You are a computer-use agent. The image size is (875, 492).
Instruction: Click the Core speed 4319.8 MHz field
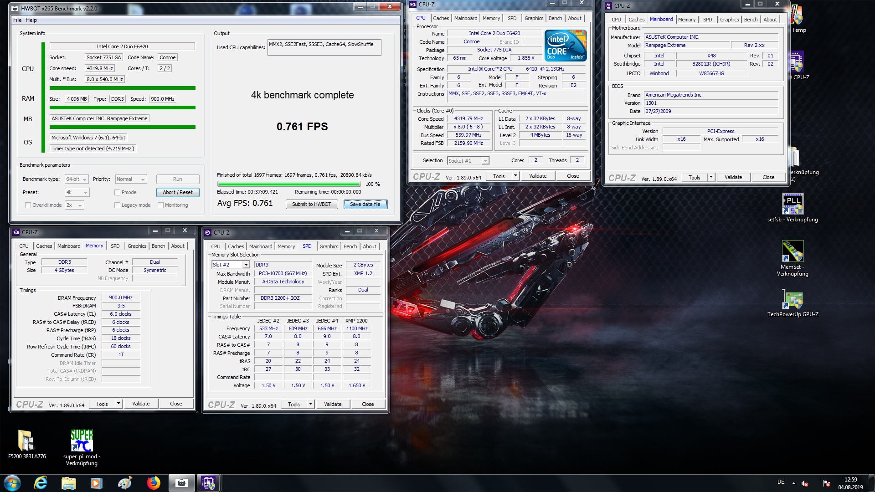tap(100, 69)
